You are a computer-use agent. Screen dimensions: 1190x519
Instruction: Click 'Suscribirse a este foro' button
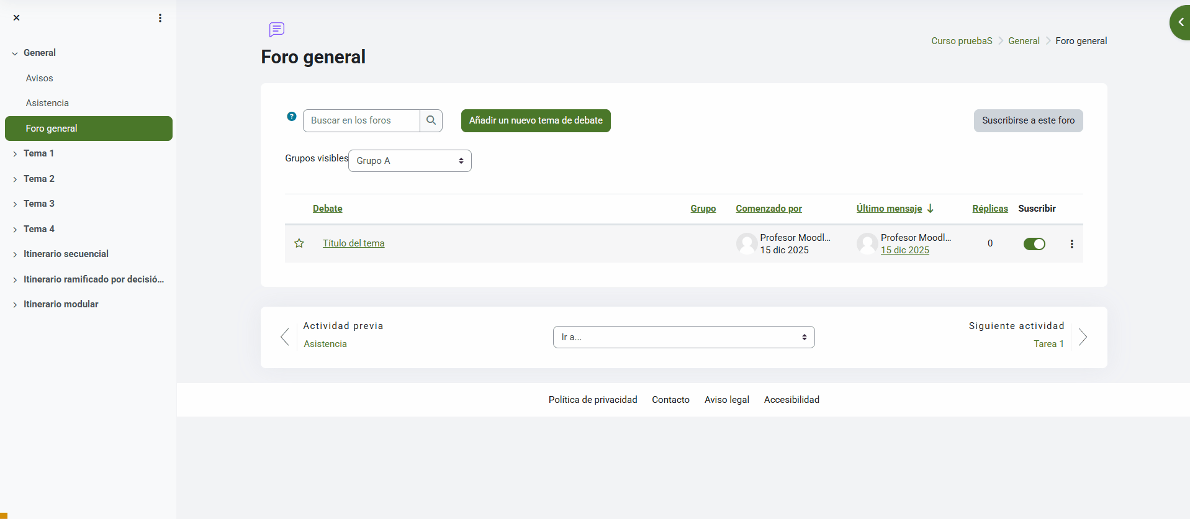[x=1028, y=120]
